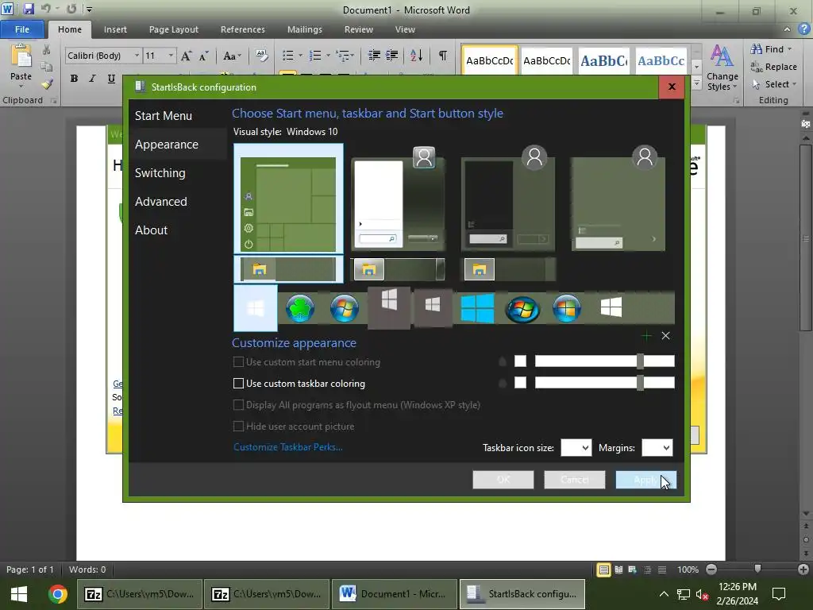Select the highlighted Windows 10 Start button

[x=256, y=308]
